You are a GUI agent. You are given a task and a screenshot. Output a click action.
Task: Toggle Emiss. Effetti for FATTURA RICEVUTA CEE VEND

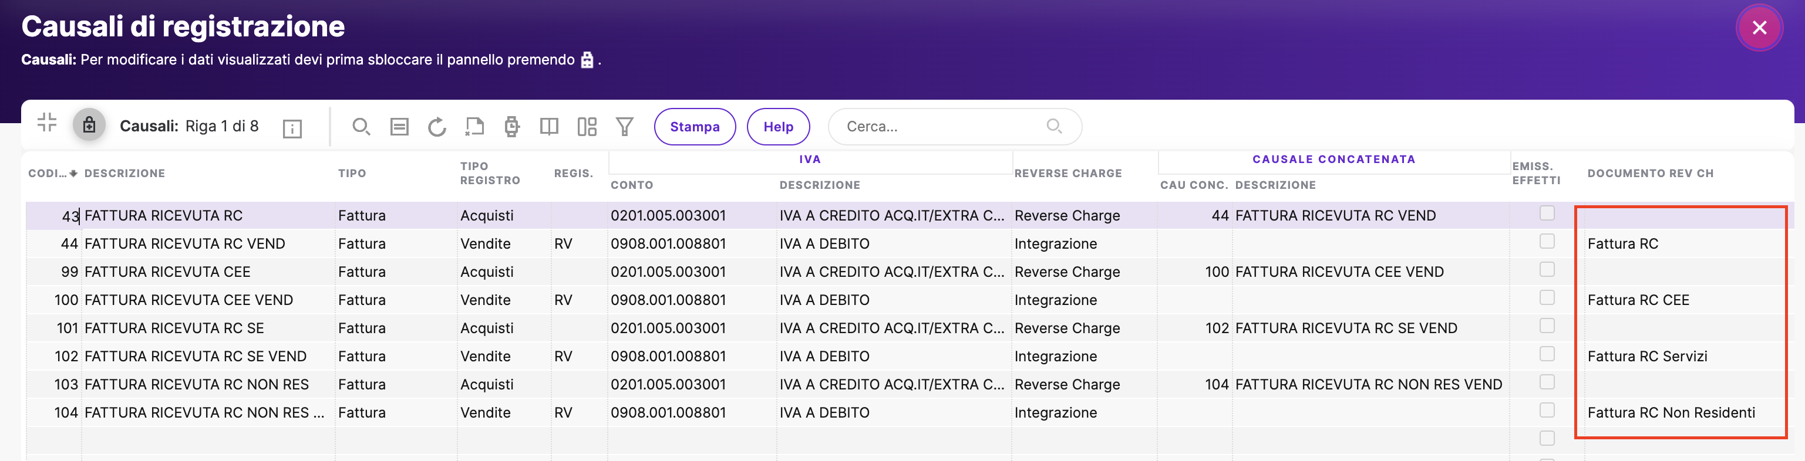1547,297
